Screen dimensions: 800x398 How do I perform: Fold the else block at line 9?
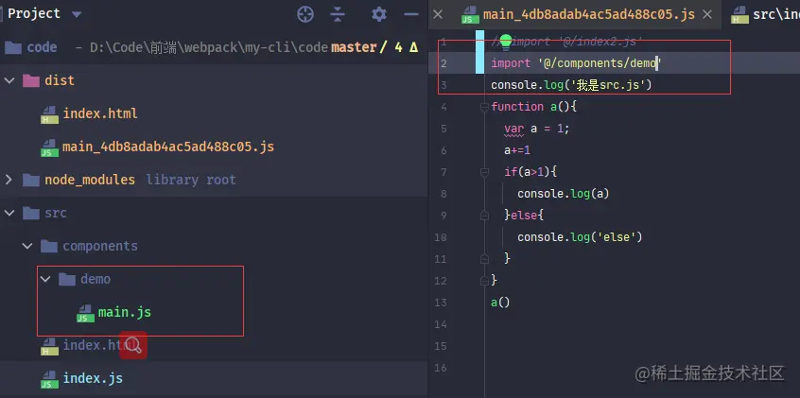(485, 216)
